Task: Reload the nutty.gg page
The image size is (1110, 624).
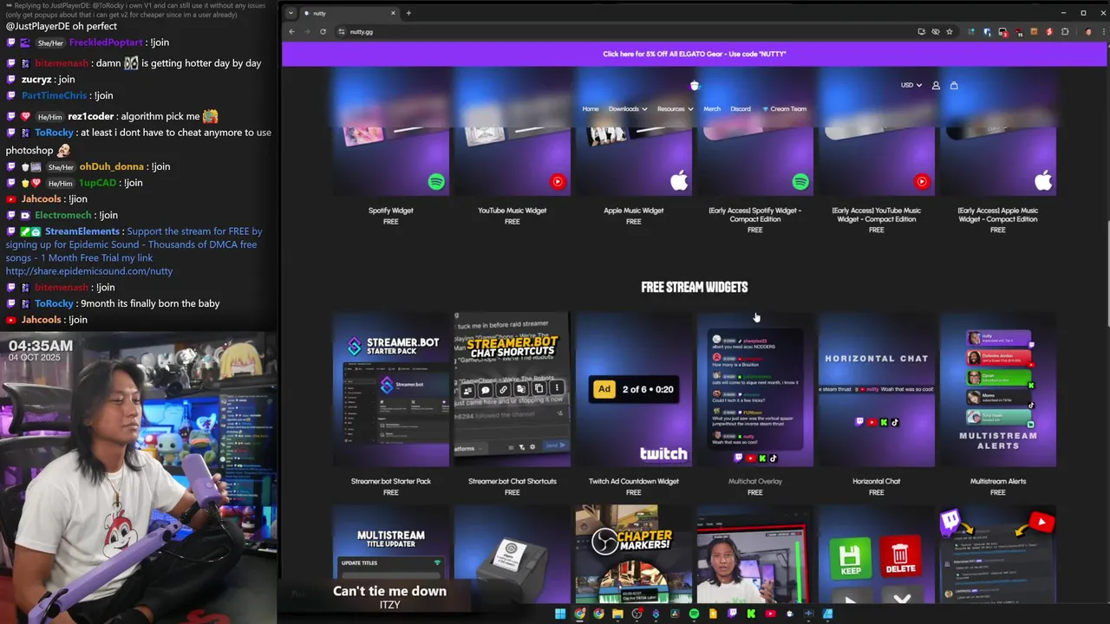Action: pyautogui.click(x=323, y=31)
